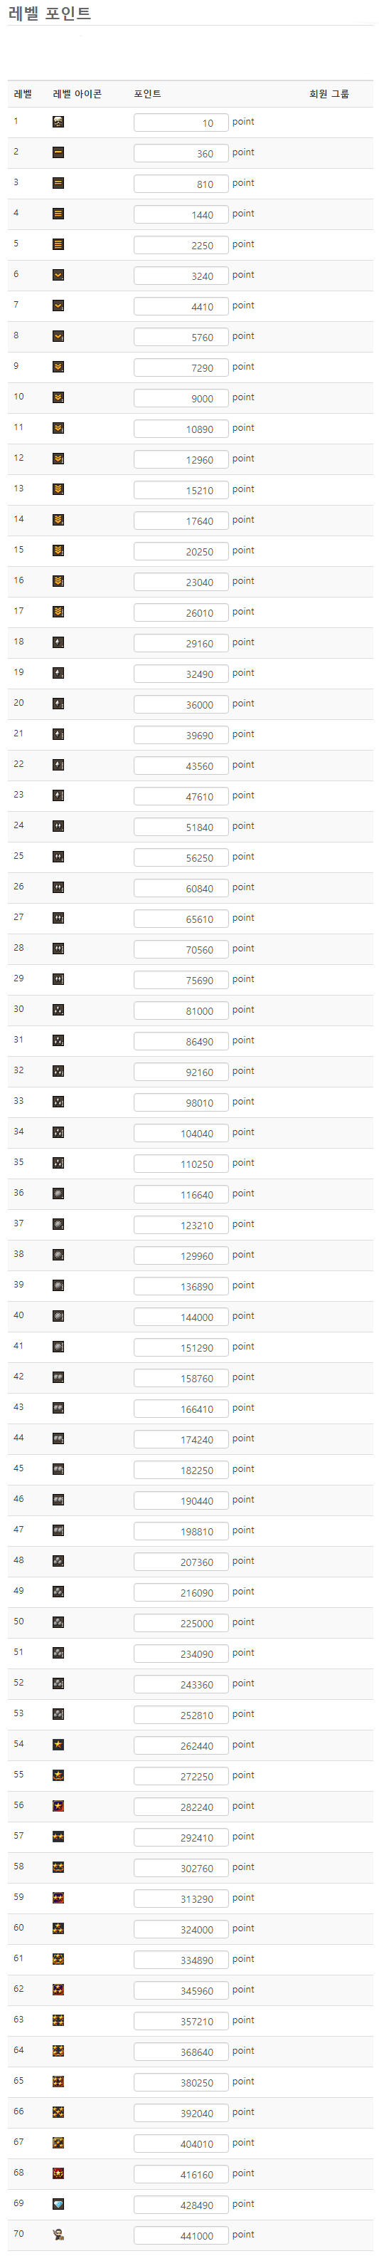Viewport: 379px width, 2256px height.
Task: Click the 레벨 아이콘 column header
Action: pyautogui.click(x=77, y=94)
